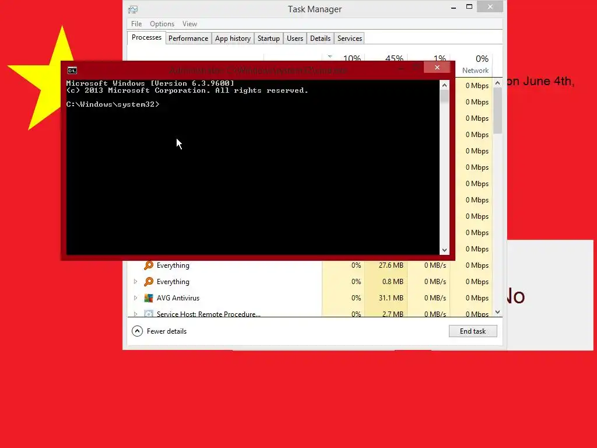
Task: Select the first Everything process name
Action: pos(173,265)
